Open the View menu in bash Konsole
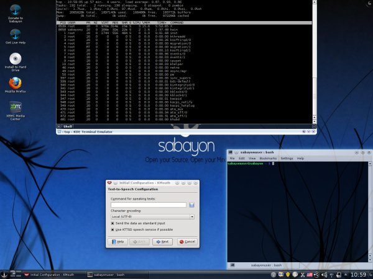The width and height of the screenshot is (373, 279). pyautogui.click(x=252, y=158)
